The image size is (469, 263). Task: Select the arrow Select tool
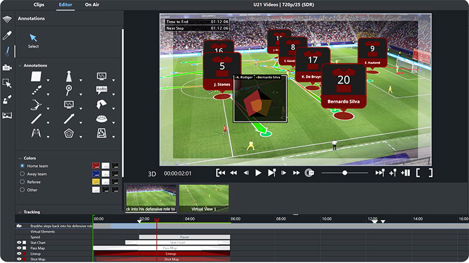(x=33, y=41)
